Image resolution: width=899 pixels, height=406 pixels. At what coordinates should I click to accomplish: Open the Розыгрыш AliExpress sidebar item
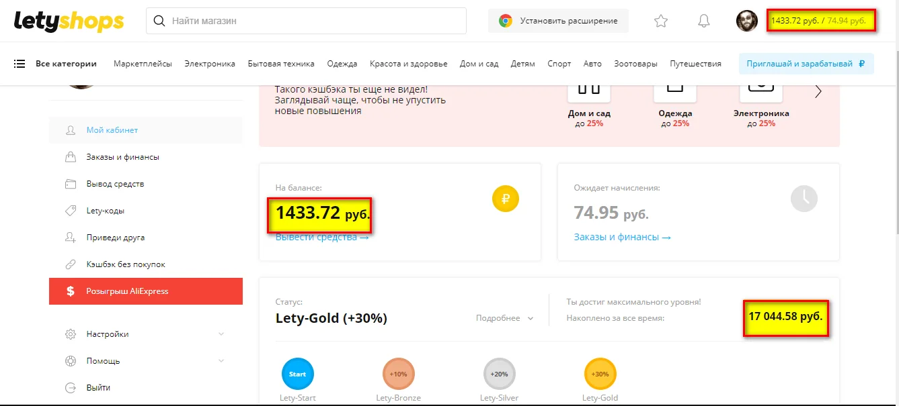(x=146, y=291)
